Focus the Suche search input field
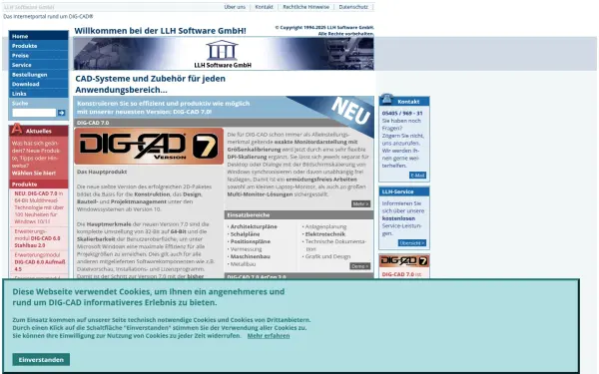Viewport: 599px width, 374px height. [34, 113]
